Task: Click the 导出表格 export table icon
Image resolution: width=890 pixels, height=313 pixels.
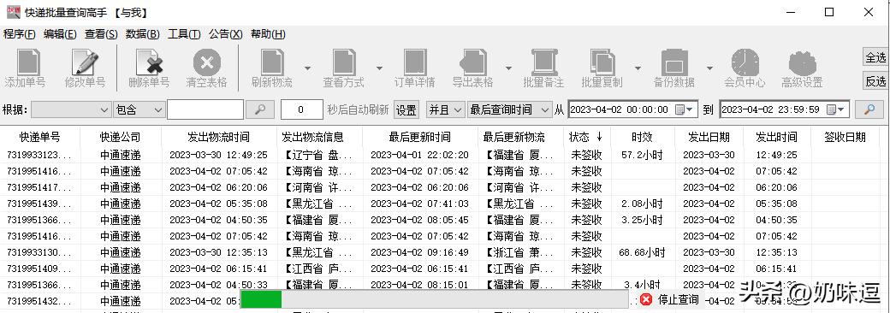Action: coord(472,62)
